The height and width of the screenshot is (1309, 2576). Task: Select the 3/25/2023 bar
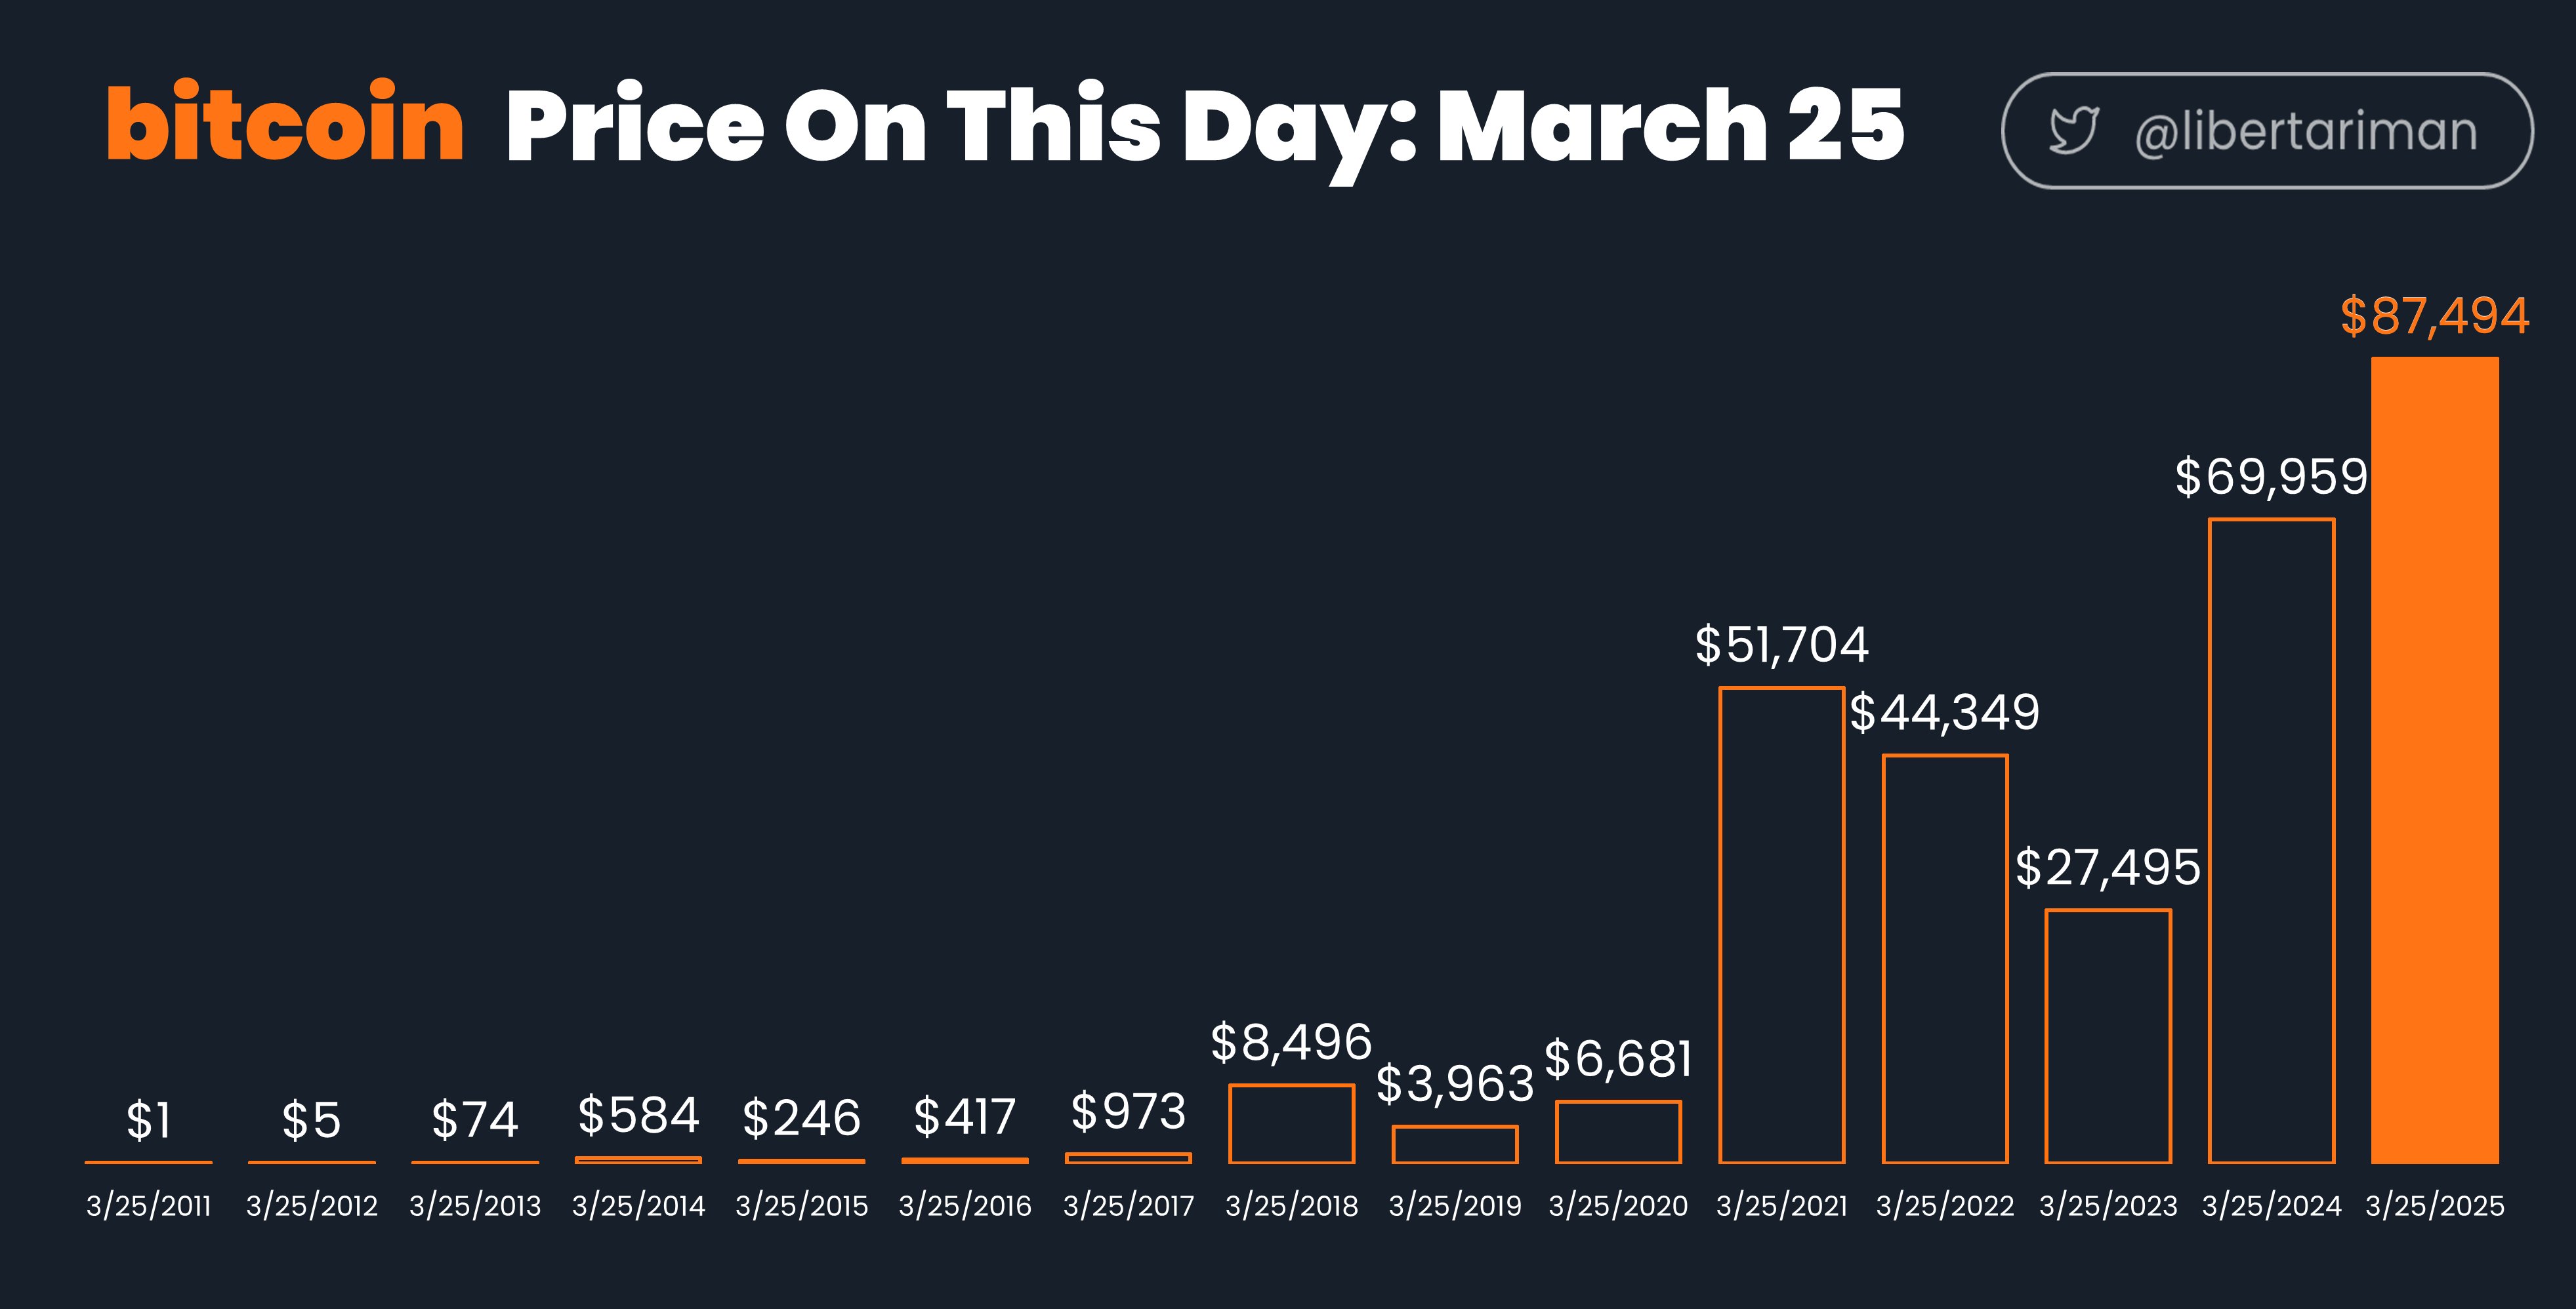click(x=2108, y=1036)
